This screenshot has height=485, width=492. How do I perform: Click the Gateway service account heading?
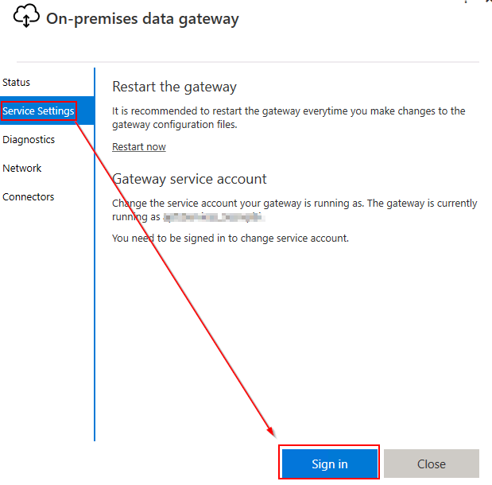pyautogui.click(x=190, y=179)
